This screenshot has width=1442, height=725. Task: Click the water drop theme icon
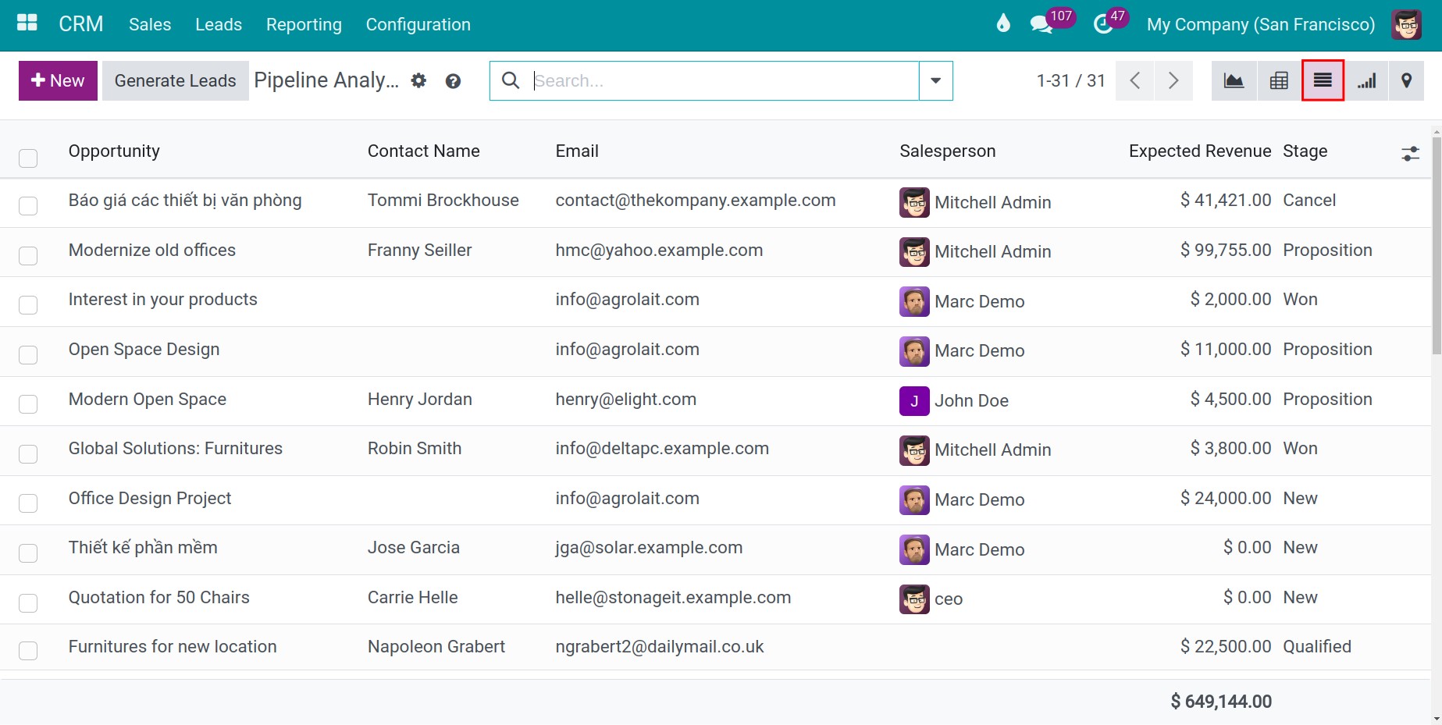click(x=1003, y=23)
